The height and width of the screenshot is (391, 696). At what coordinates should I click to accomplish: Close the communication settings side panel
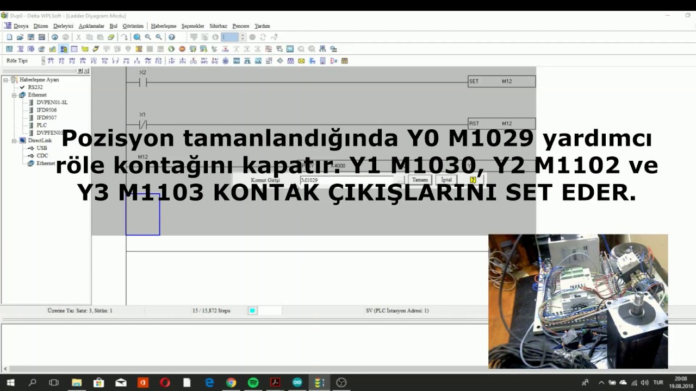[86, 71]
